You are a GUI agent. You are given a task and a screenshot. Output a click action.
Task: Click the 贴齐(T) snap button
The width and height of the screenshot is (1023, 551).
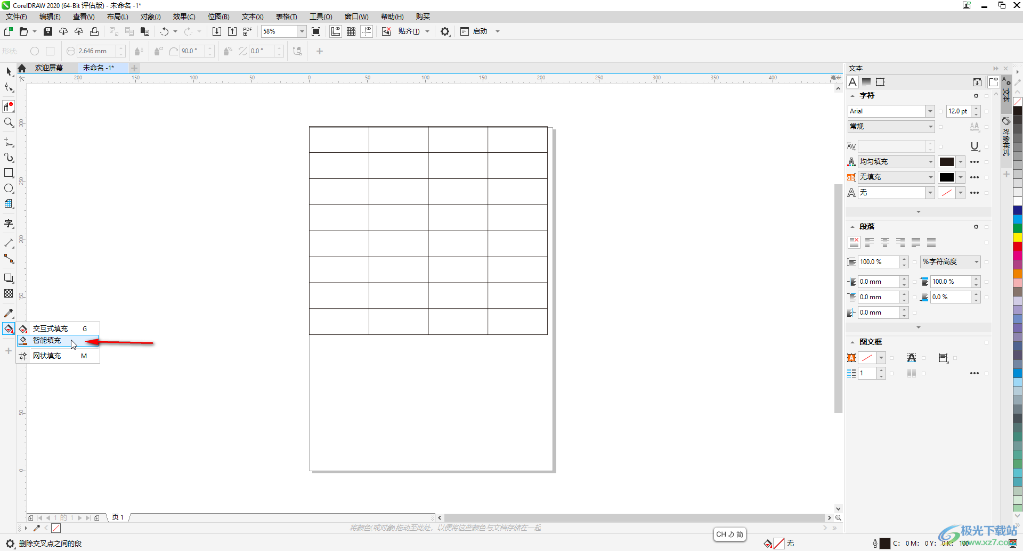[409, 31]
